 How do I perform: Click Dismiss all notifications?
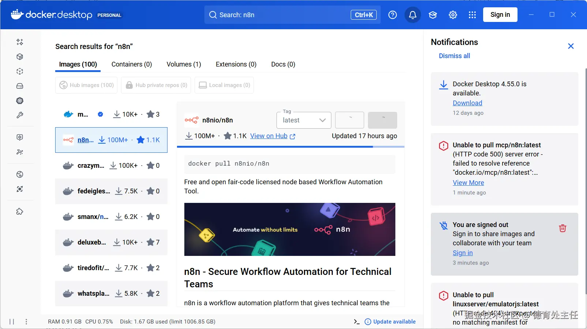click(454, 56)
